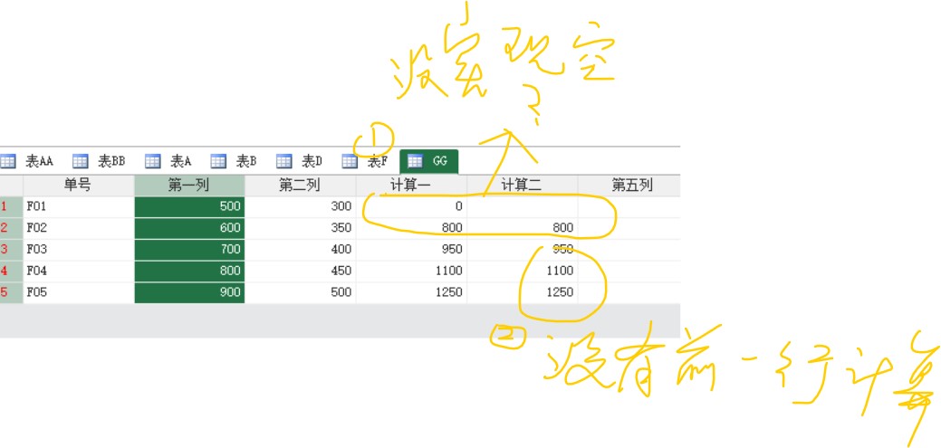Select row number 4 header
Viewport: 941px width, 448px height.
(12, 272)
